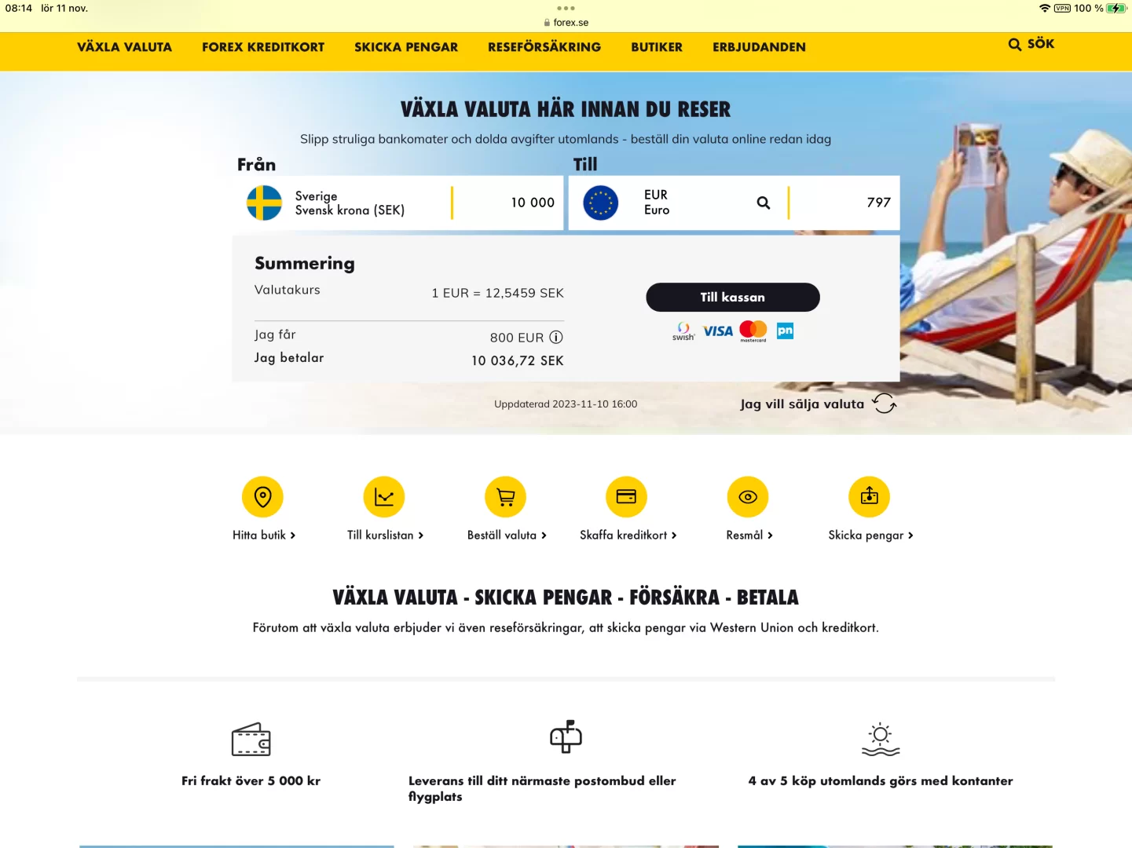1132x848 pixels.
Task: Edit the 797 EUR amount field
Action: [x=843, y=203]
